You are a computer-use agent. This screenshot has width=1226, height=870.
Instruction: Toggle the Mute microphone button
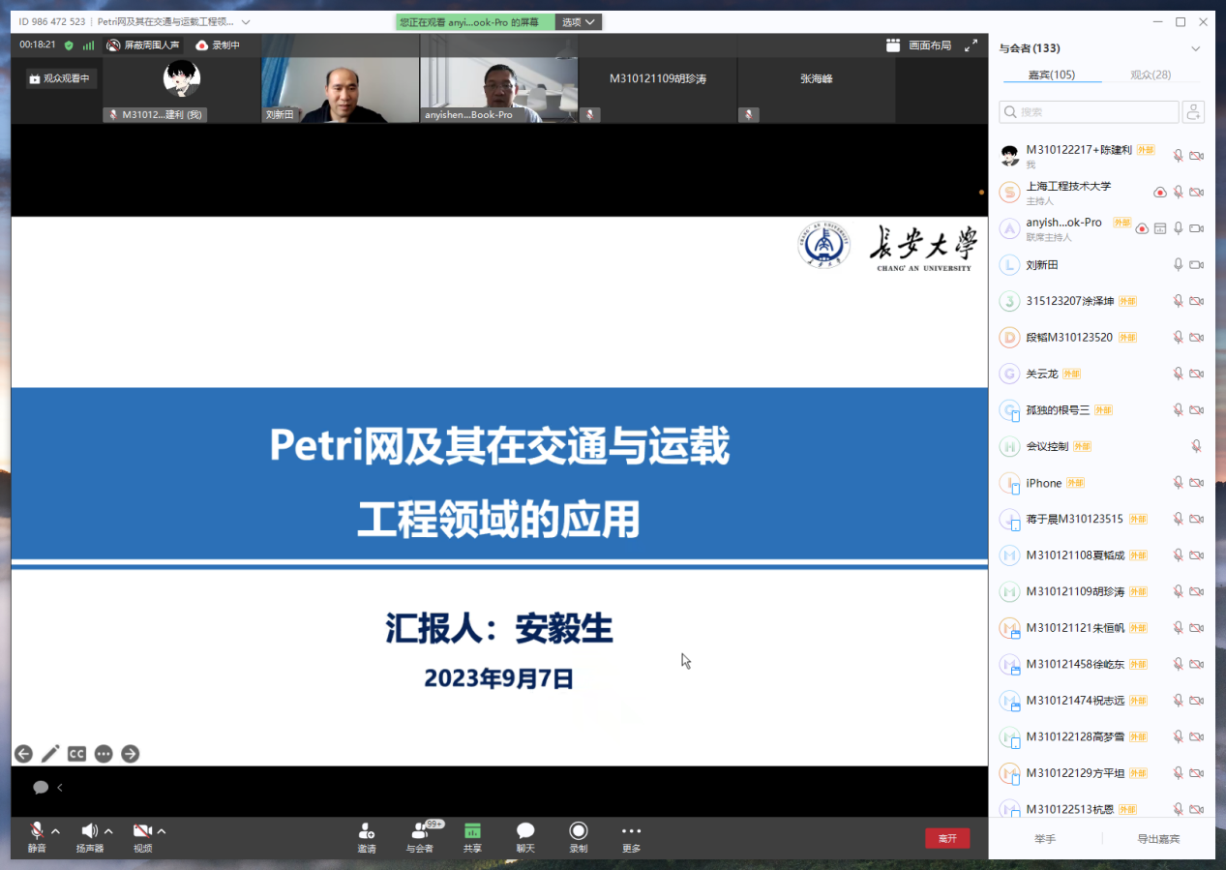point(37,837)
